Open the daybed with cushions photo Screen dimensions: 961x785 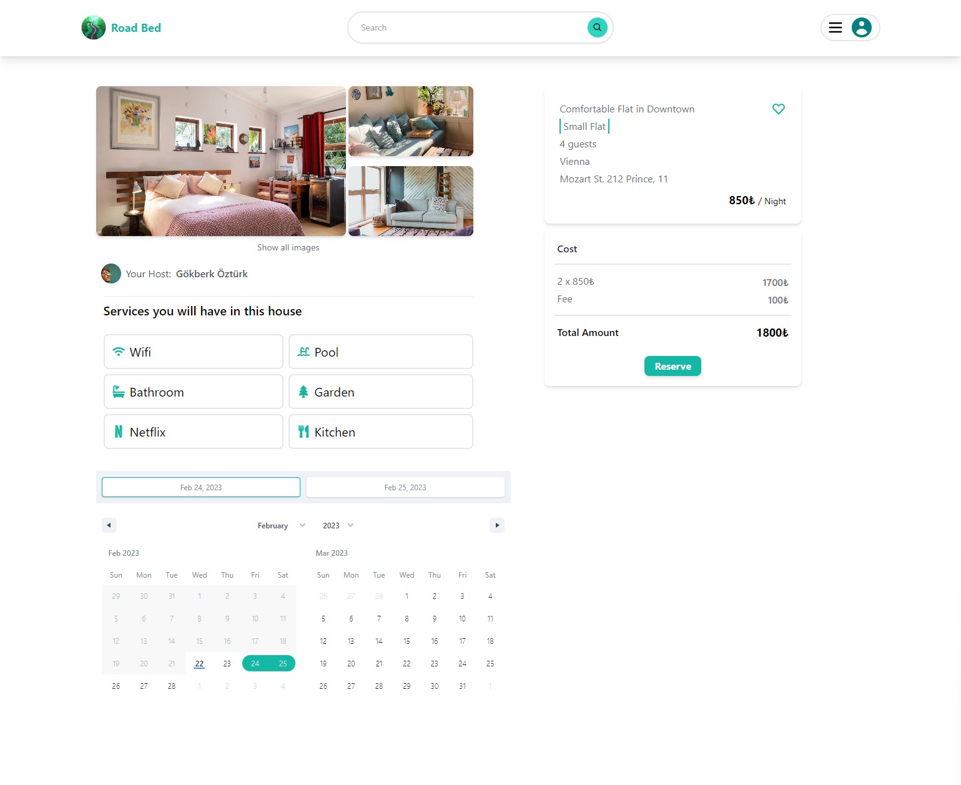(x=411, y=121)
